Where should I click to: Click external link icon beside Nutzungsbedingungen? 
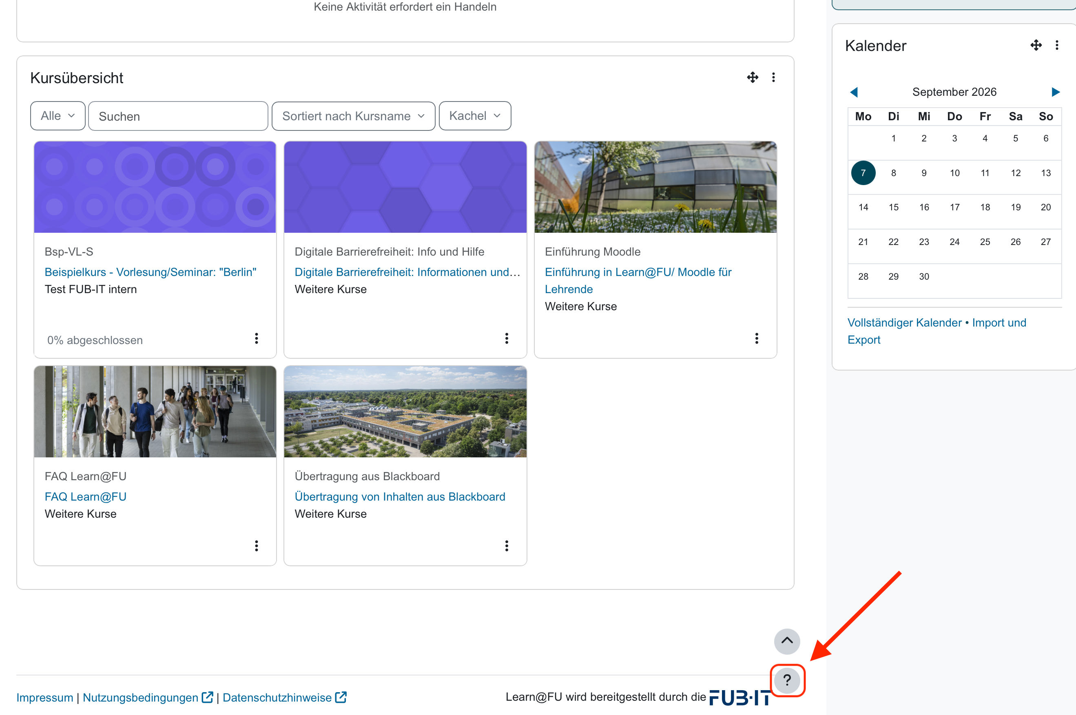point(208,697)
